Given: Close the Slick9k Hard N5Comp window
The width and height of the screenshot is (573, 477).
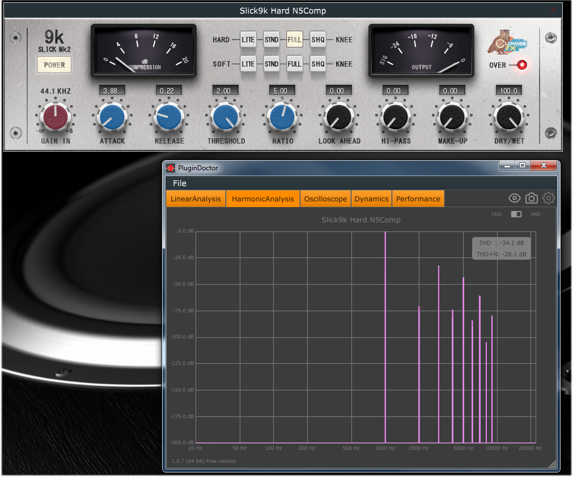Looking at the screenshot, I should coord(554,10).
